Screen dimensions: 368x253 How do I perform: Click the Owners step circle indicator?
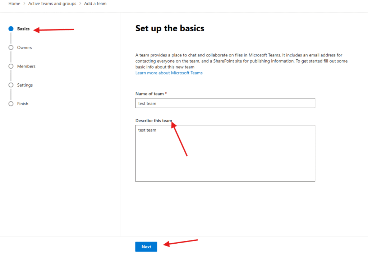click(x=11, y=47)
